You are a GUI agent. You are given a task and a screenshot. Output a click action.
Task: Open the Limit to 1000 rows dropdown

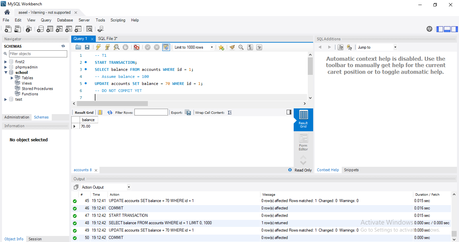[x=194, y=47]
